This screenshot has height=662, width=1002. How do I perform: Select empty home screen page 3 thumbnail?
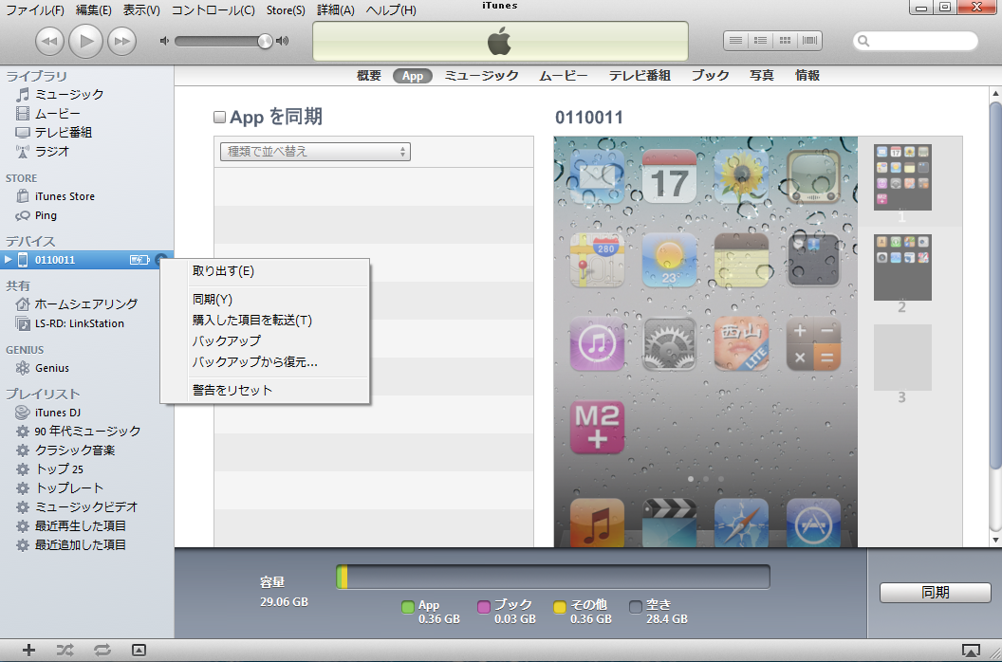(902, 358)
